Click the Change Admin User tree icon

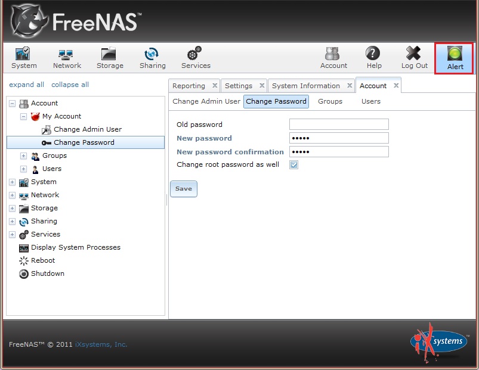coord(47,130)
